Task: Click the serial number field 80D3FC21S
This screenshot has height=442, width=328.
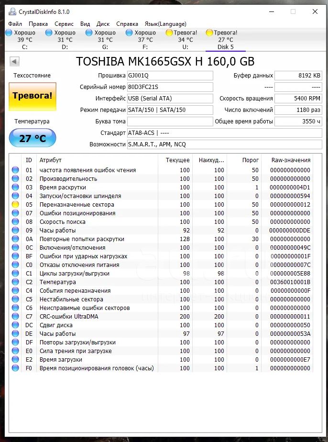Action: (x=170, y=87)
